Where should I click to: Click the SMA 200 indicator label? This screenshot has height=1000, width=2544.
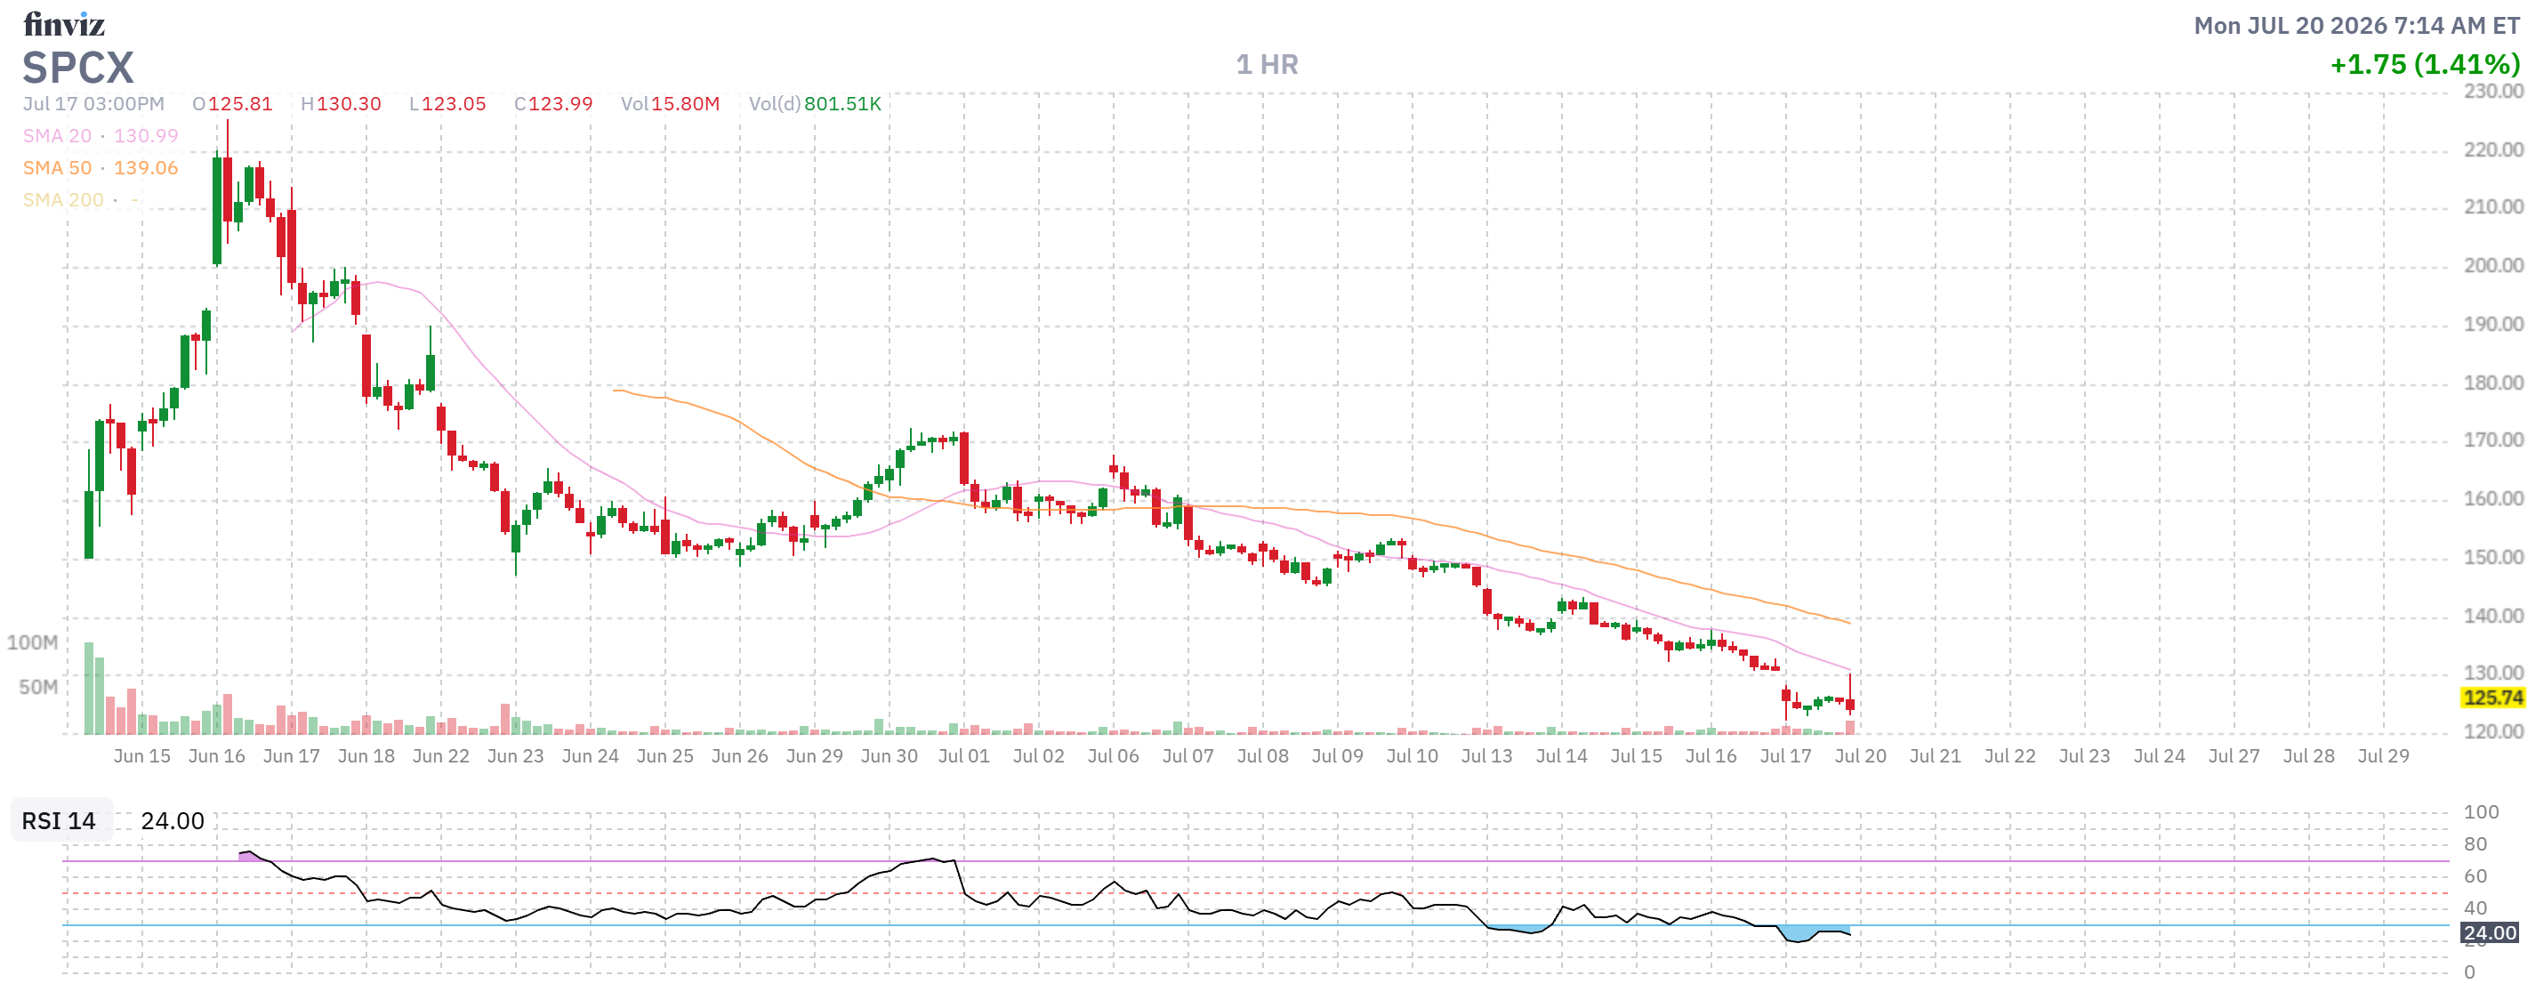click(x=63, y=199)
